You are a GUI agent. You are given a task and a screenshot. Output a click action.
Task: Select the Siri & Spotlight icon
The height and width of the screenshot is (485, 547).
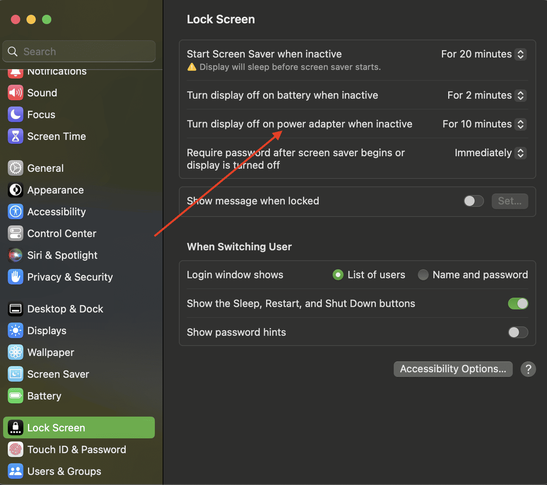pos(16,255)
